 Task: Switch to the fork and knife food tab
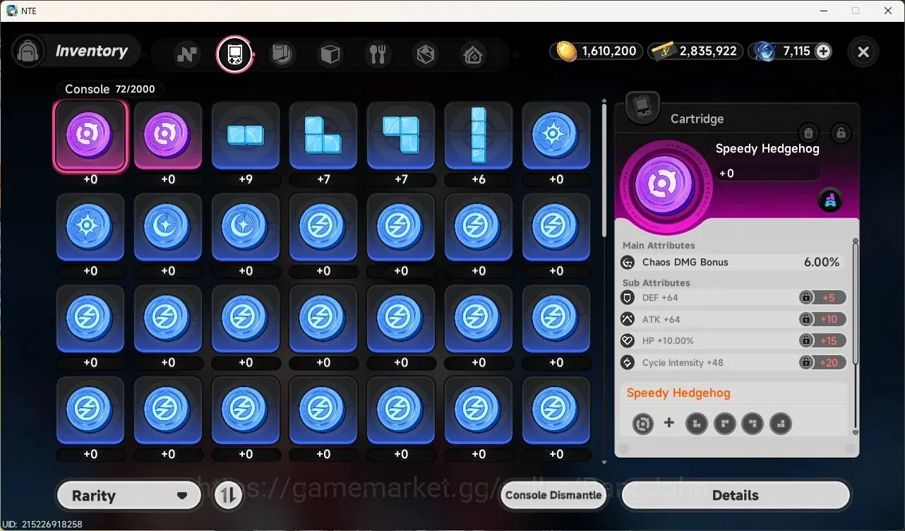(377, 54)
